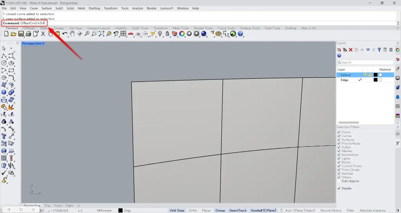Open the Curve menu
This screenshot has height=213, width=401.
pos(34,8)
